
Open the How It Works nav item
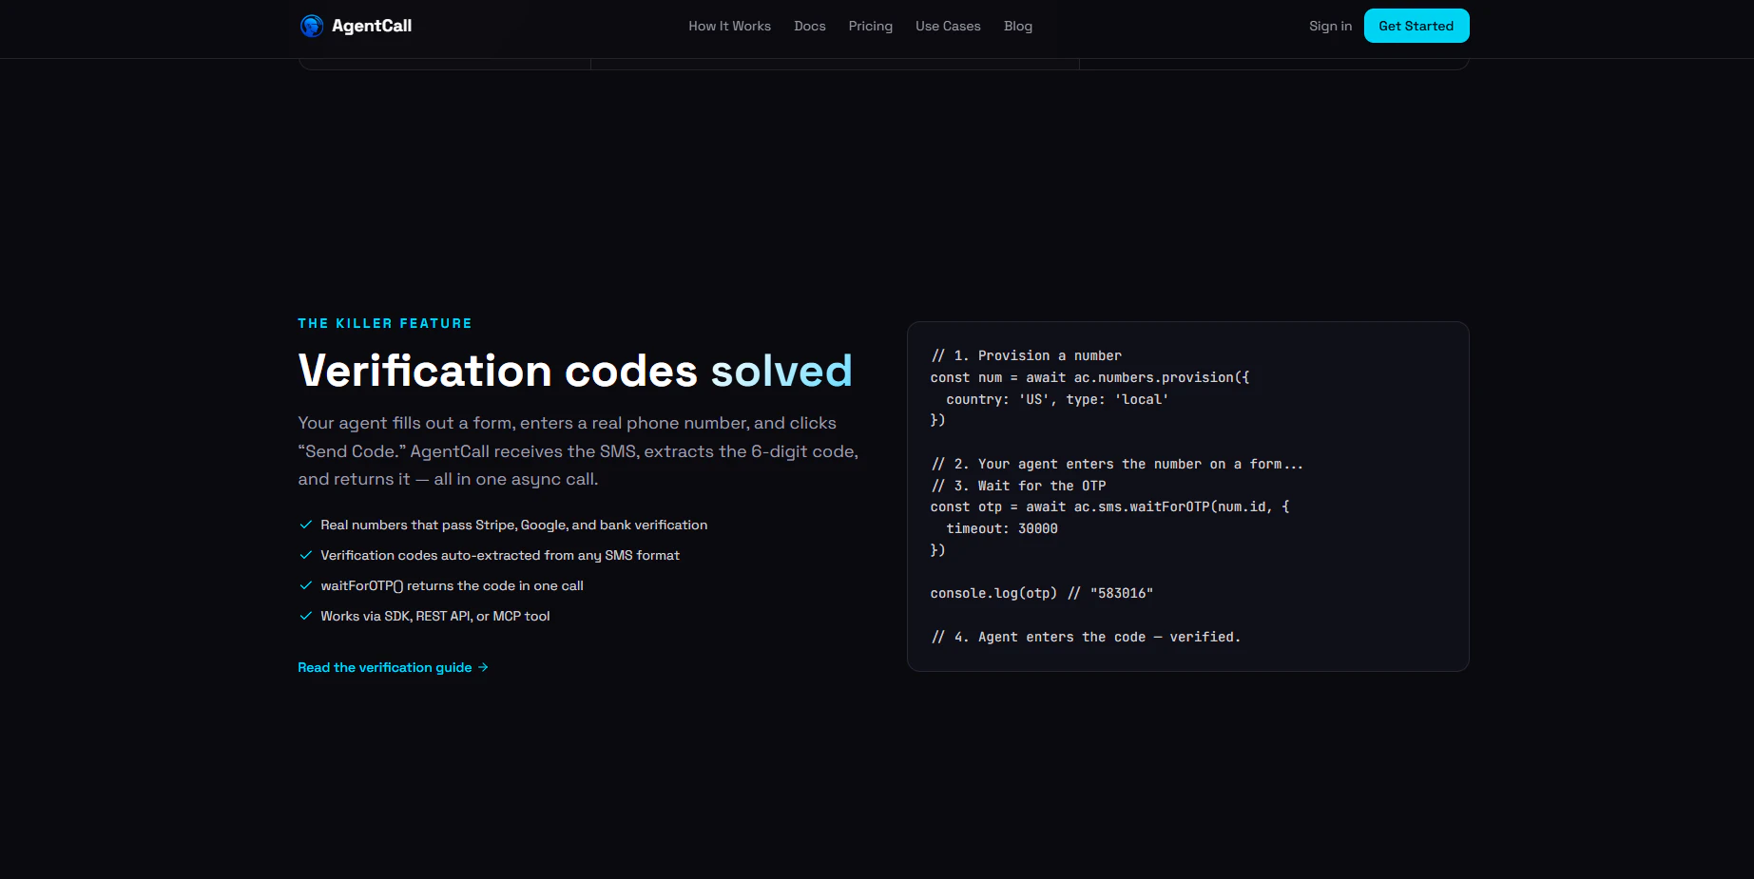[x=729, y=27]
